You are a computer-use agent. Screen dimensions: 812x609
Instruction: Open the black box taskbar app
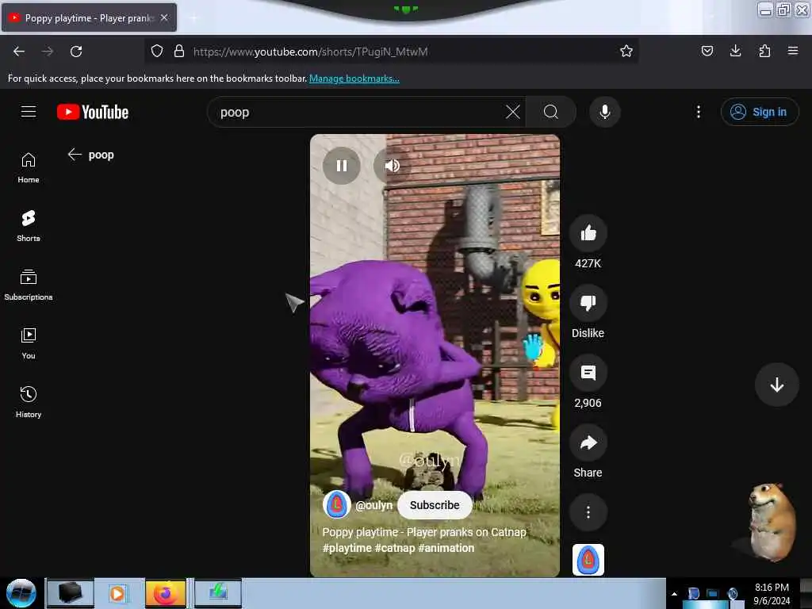70,593
